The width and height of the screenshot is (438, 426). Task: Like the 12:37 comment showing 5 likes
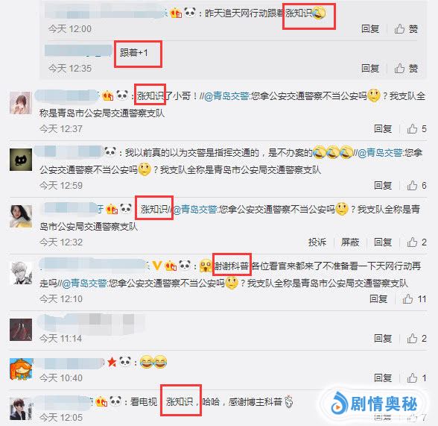click(x=416, y=129)
